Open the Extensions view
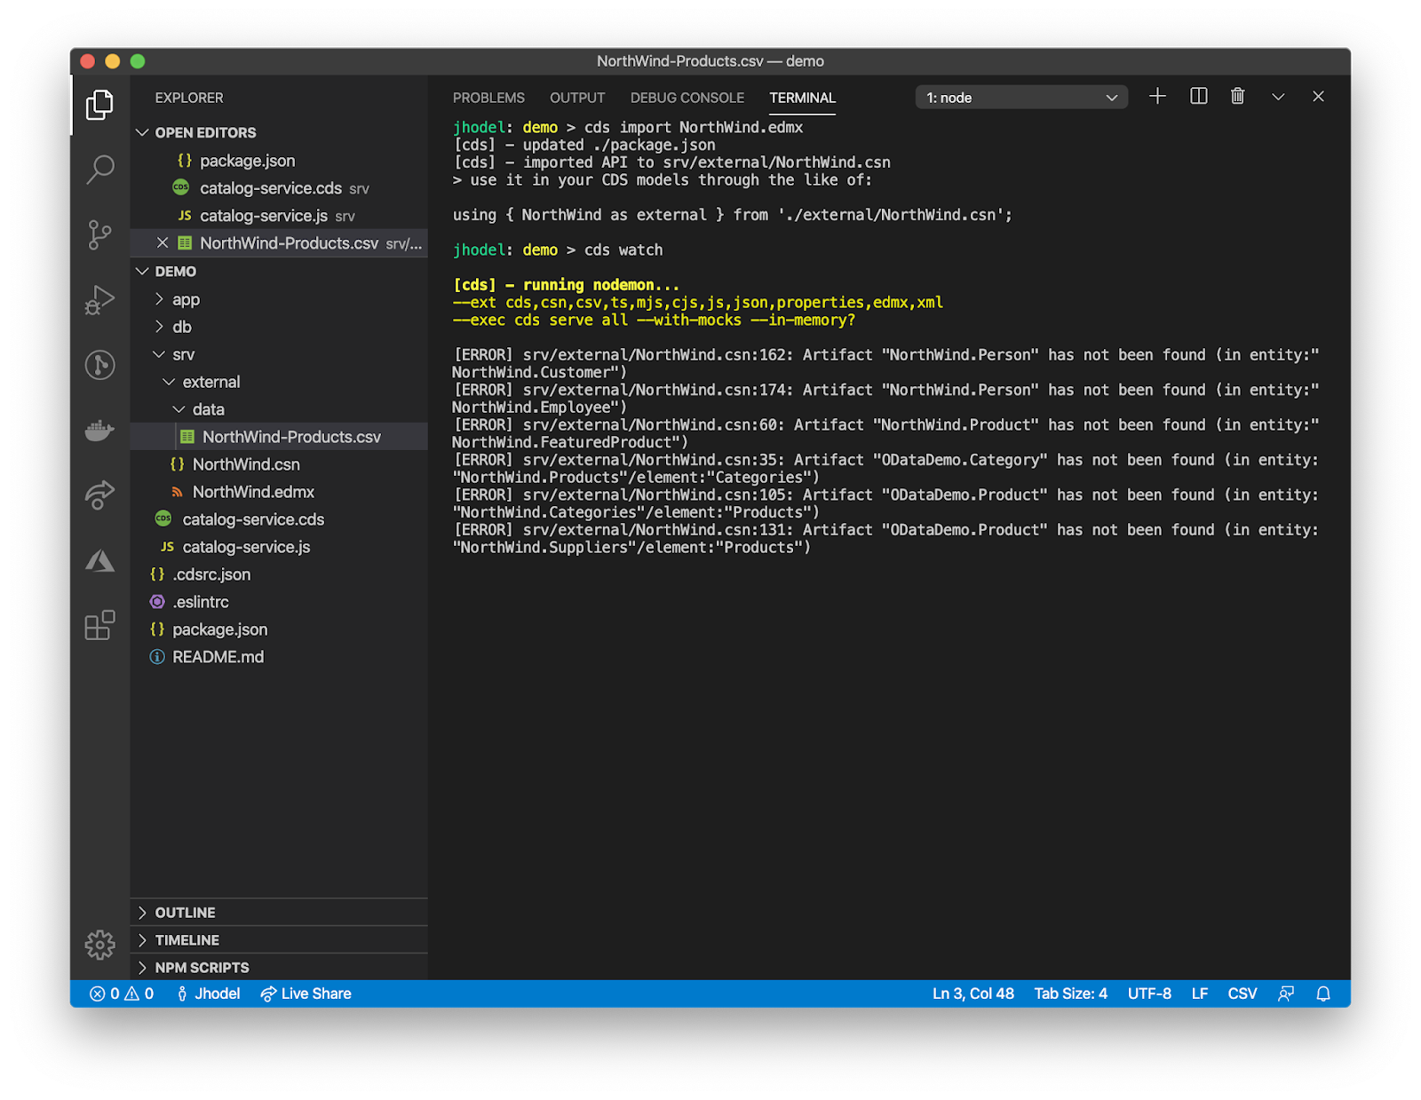1421x1100 pixels. pos(99,626)
